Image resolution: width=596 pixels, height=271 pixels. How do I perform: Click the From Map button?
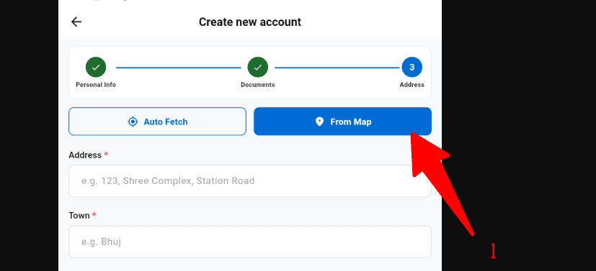pyautogui.click(x=342, y=121)
